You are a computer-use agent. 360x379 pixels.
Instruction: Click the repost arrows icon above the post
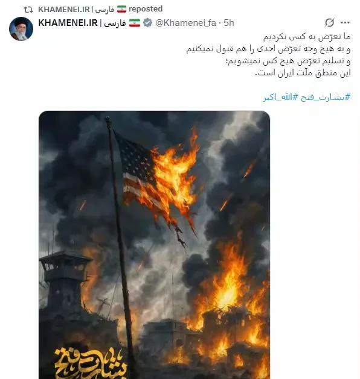[28, 10]
